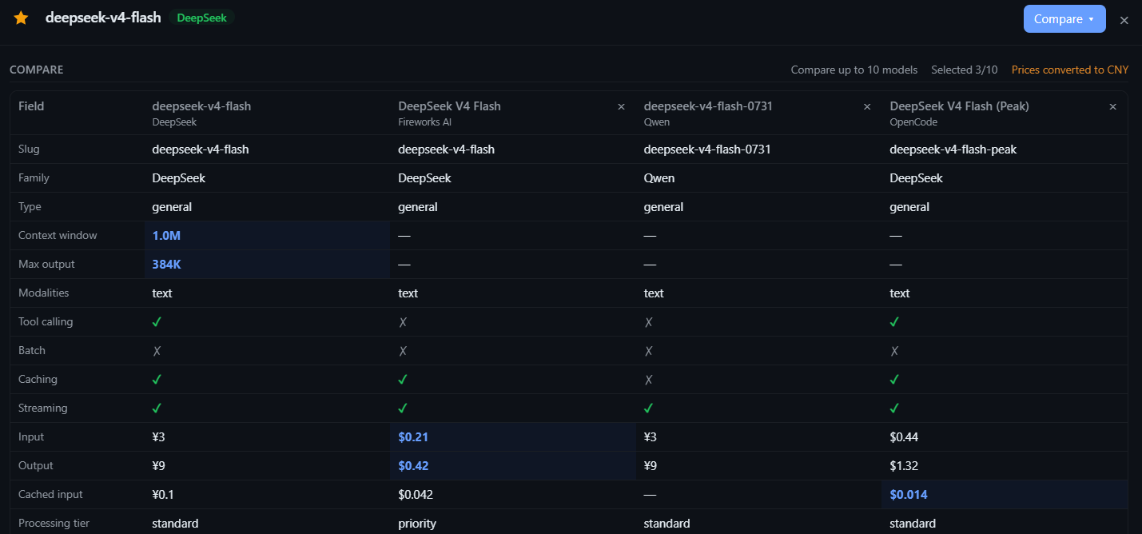Click the deepseek-v4-flash-0731 slug cell
The image size is (1142, 534).
pos(707,149)
